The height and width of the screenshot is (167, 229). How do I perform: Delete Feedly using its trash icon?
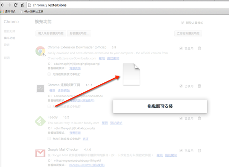(199, 118)
